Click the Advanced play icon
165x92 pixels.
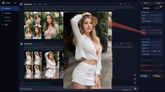3,13
